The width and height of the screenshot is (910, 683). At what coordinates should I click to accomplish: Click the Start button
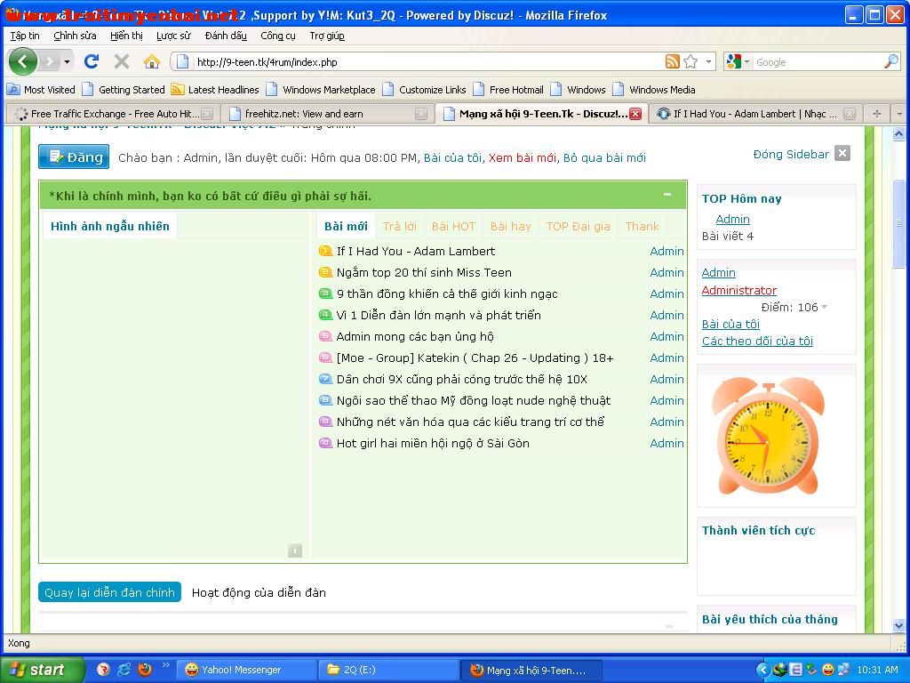(42, 670)
